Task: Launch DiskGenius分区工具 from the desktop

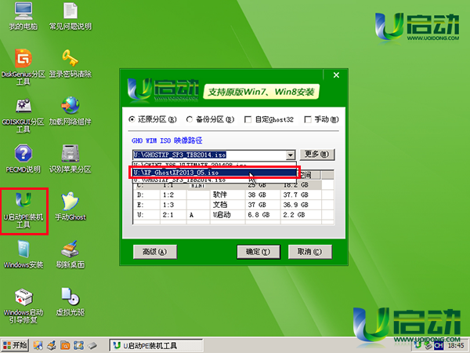Action: pyautogui.click(x=23, y=67)
